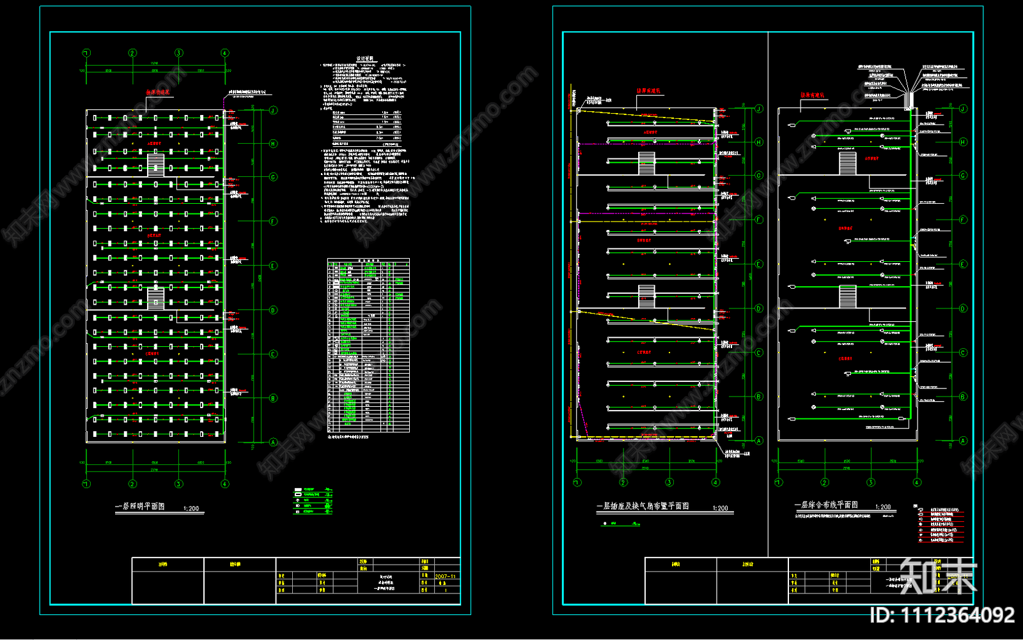1023x640 pixels.
Task: Click the "设计说明" heading
Action: (364, 59)
